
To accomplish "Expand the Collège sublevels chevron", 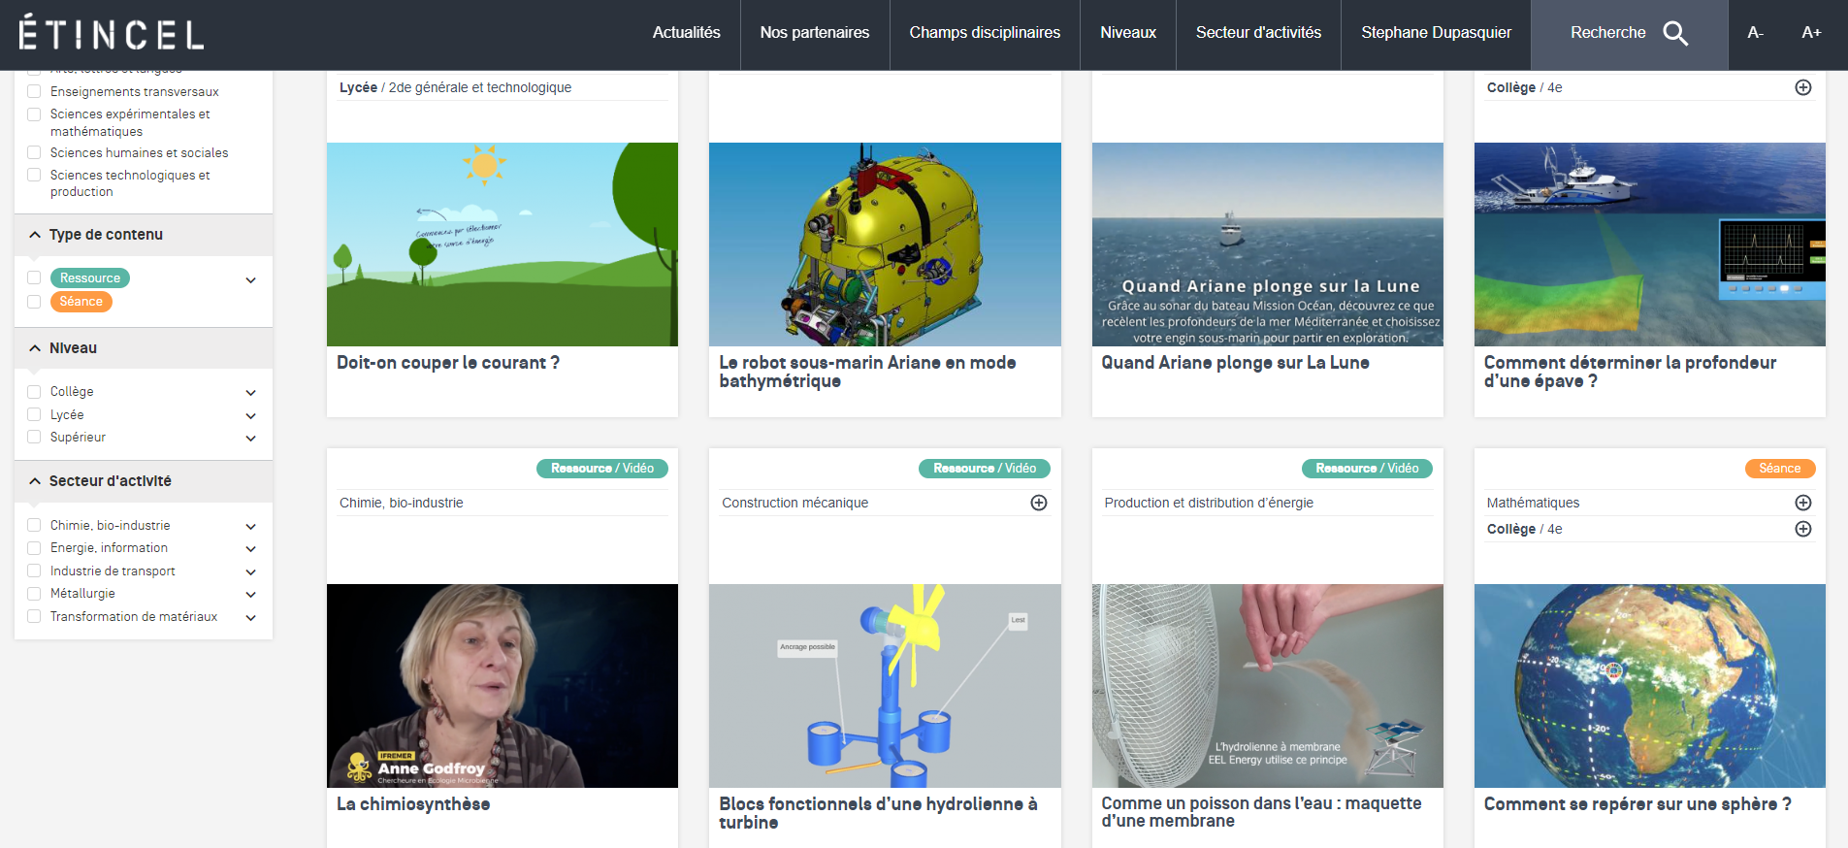I will tap(251, 393).
